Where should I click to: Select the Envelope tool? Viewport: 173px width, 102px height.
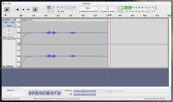tap(53, 8)
